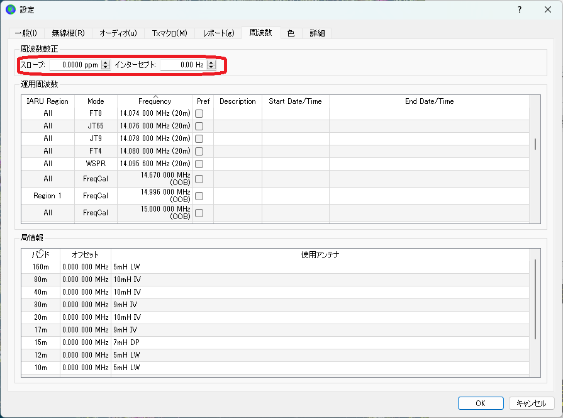Enable Pref checkbox for FreqCal 15.000 MHz
The image size is (563, 418).
click(x=199, y=213)
